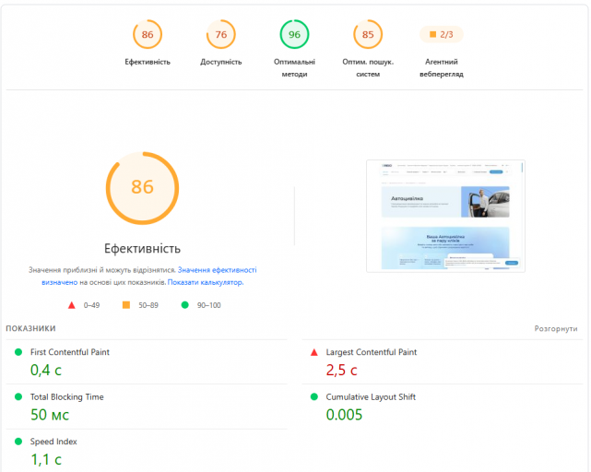The height and width of the screenshot is (472, 591).
Task: Click the Оптимальні методи category label
Action: coord(294,68)
